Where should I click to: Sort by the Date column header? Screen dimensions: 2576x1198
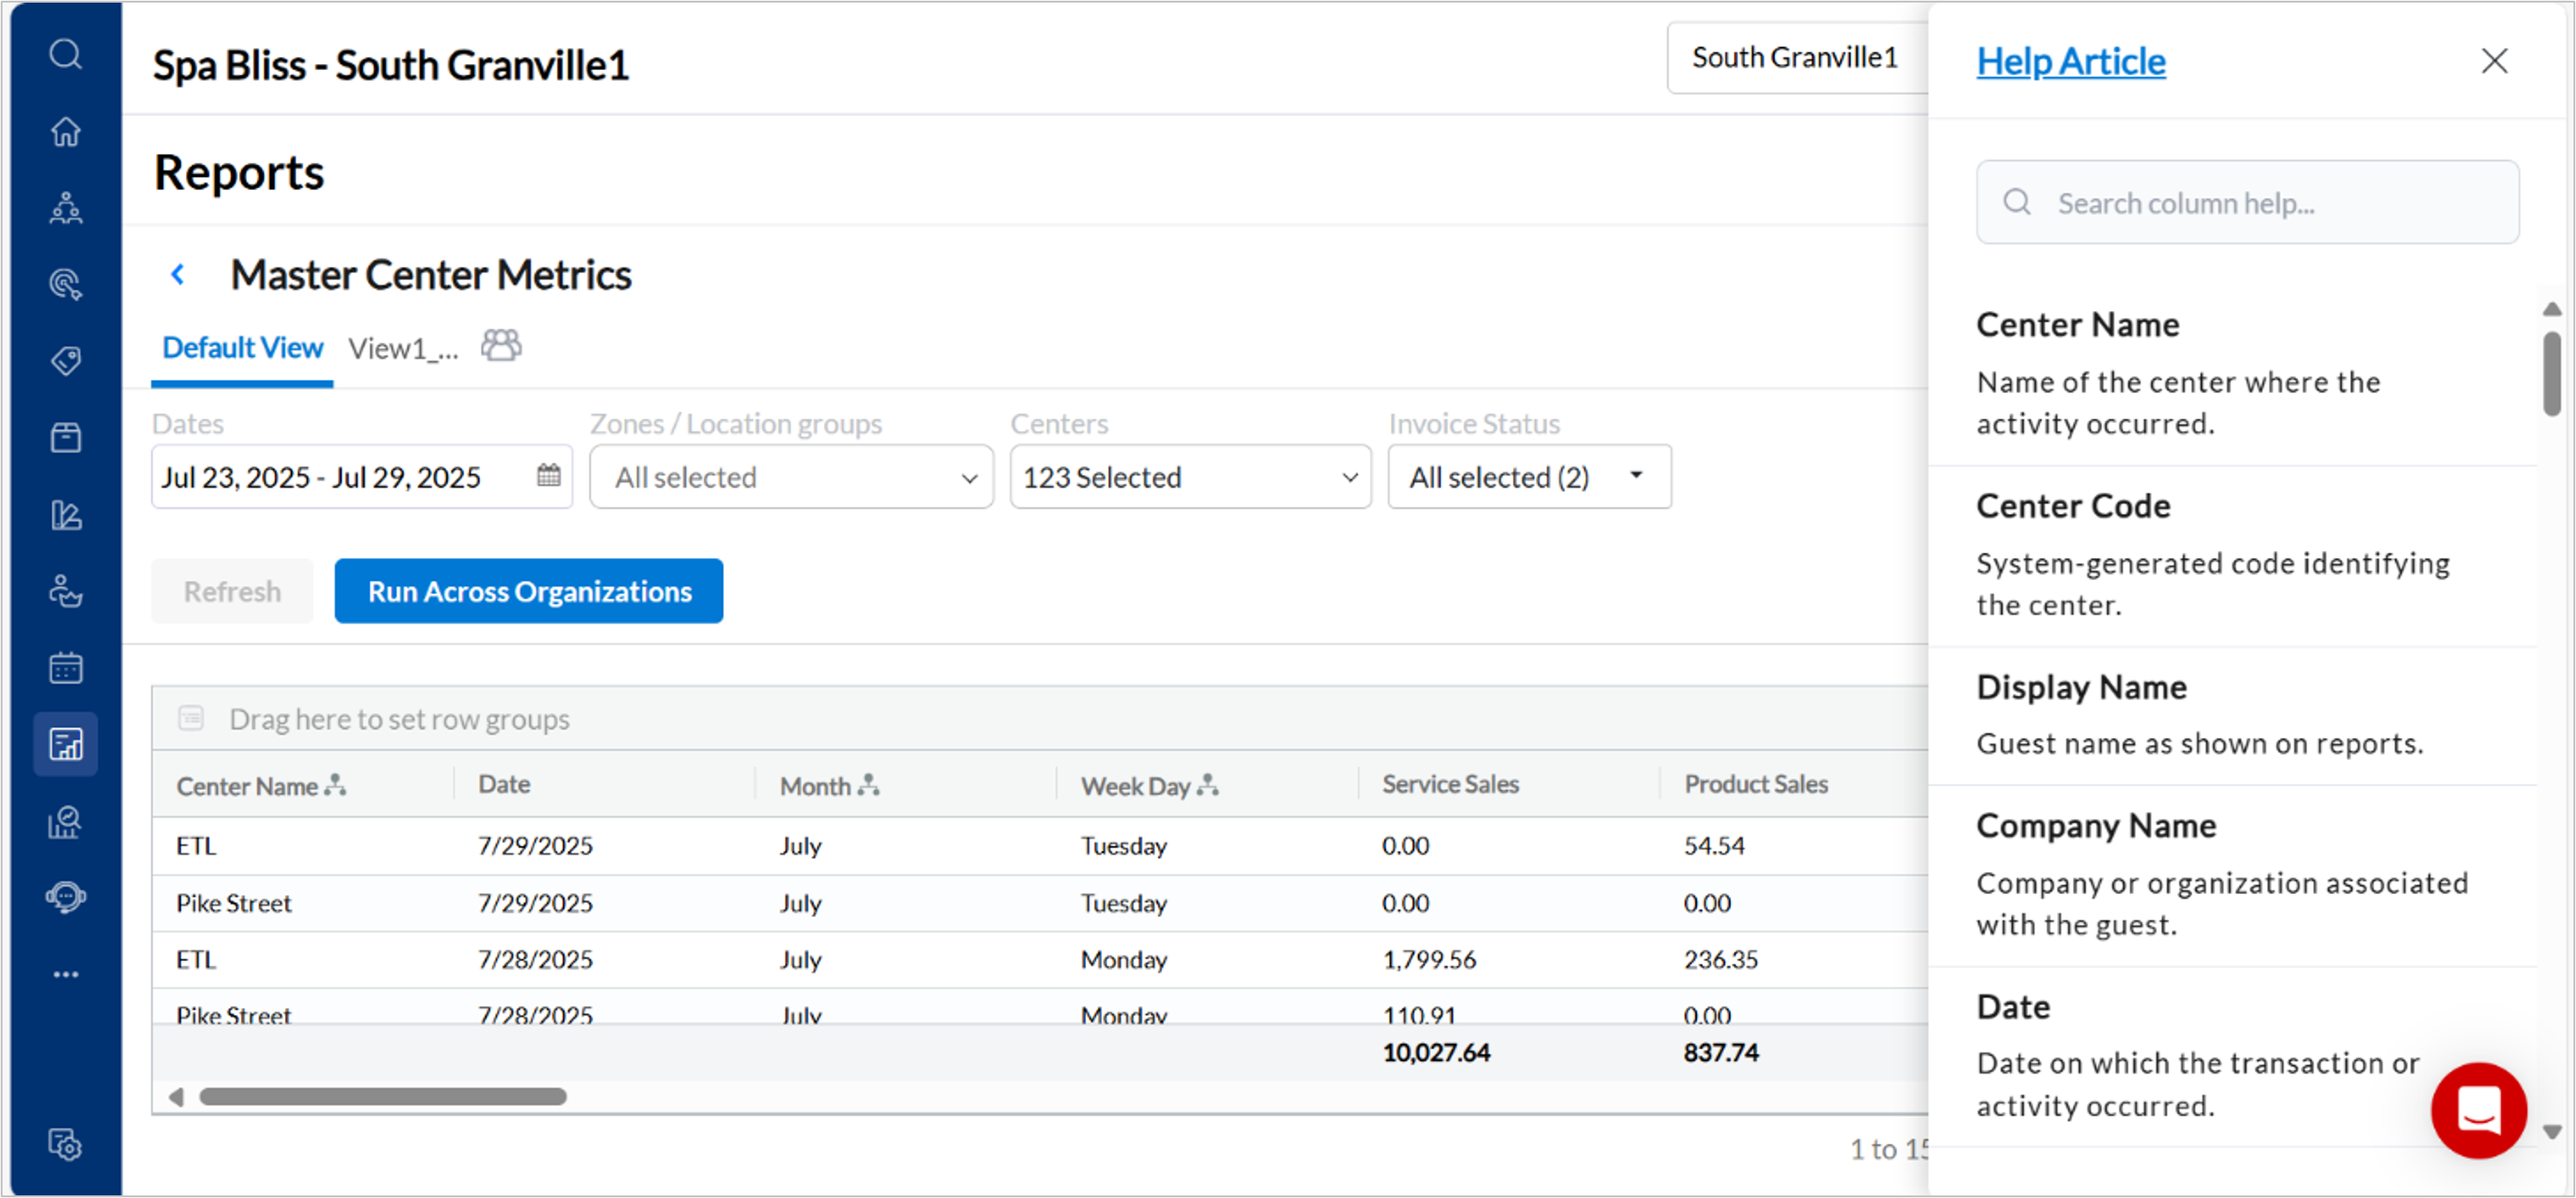[504, 785]
